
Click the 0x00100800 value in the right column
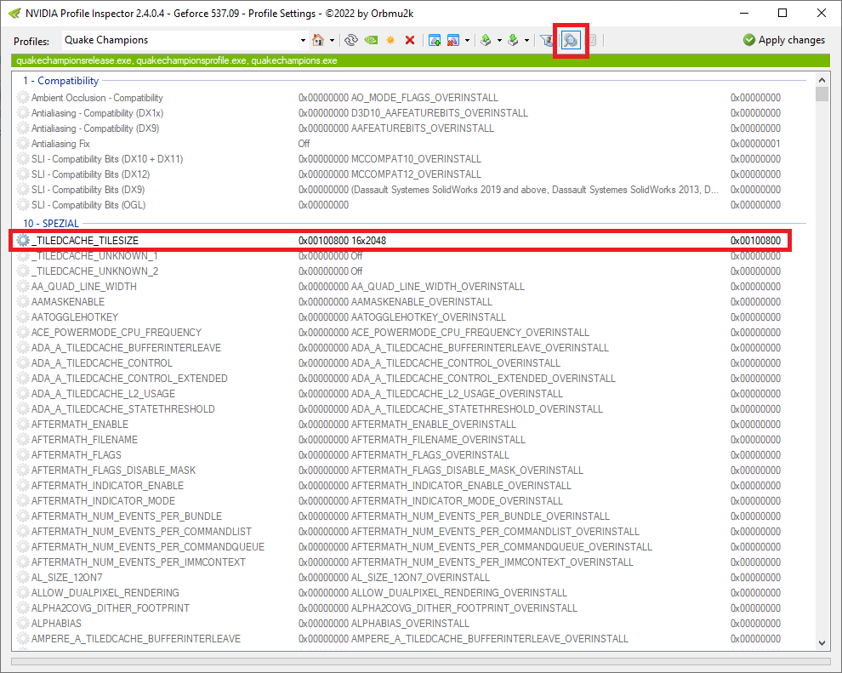point(755,241)
